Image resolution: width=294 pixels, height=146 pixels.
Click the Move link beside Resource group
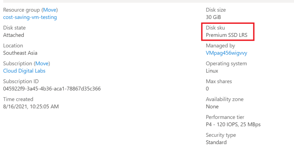pyautogui.click(x=49, y=10)
